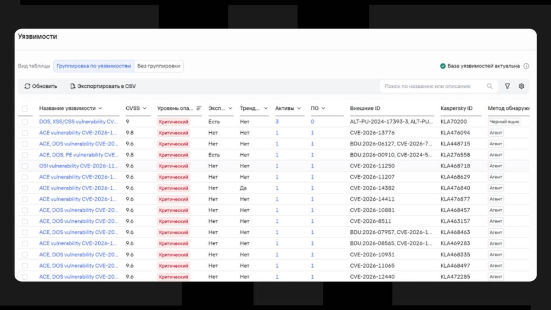Check the row with KLA448715

tap(25, 144)
